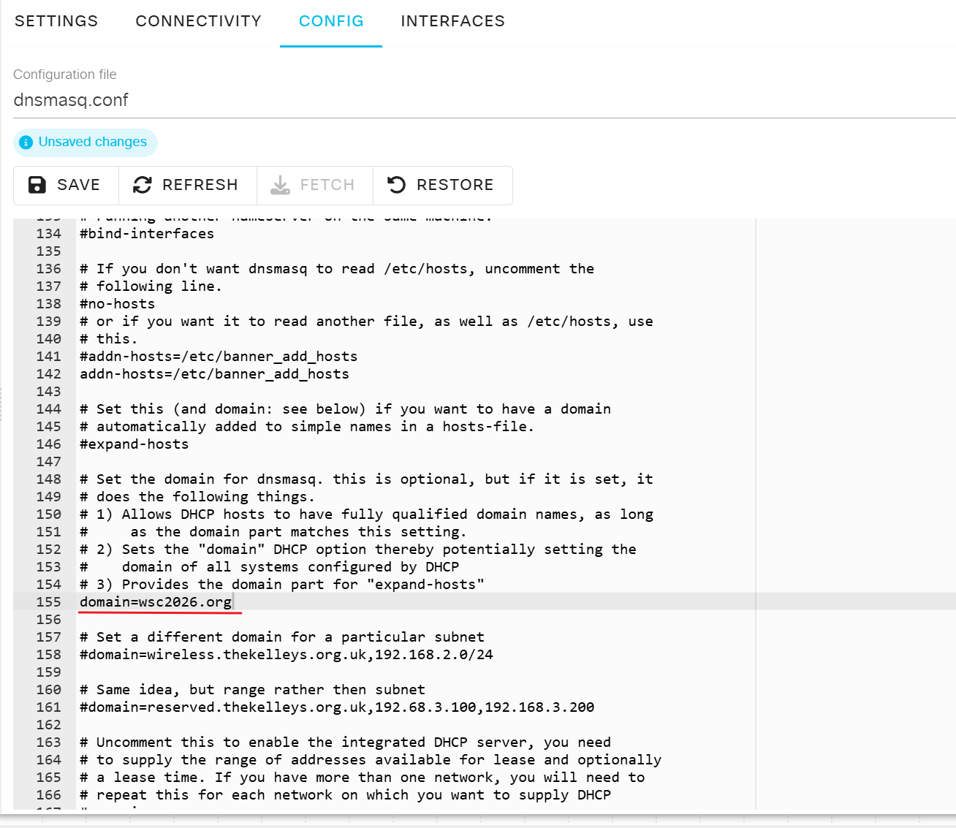This screenshot has height=828, width=956.
Task: Place cursor on domain=wsc2026.org line
Action: [156, 601]
